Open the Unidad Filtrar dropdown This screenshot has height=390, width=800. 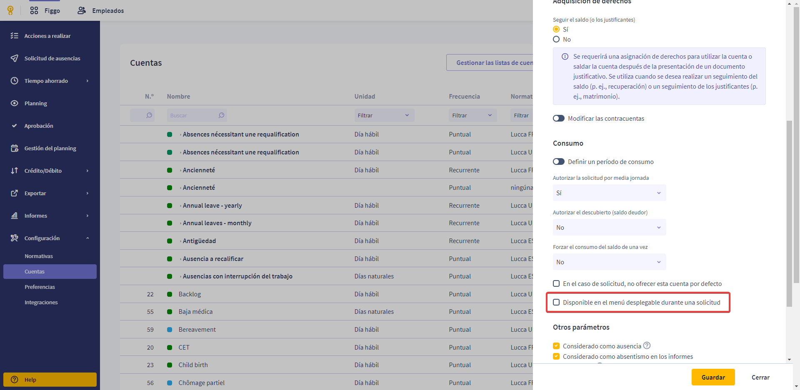(384, 115)
